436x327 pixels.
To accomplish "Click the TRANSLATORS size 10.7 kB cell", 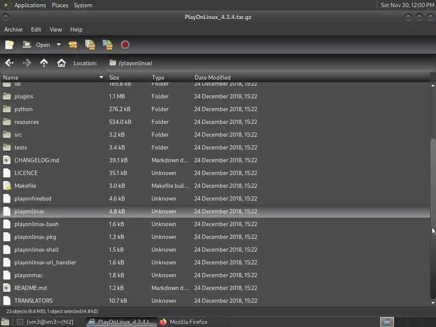I will (118, 301).
